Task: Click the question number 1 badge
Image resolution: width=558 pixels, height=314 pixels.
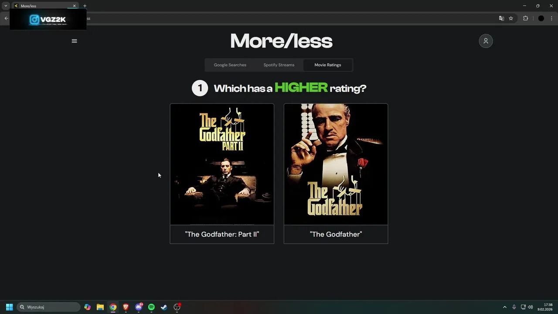Action: pos(200,88)
